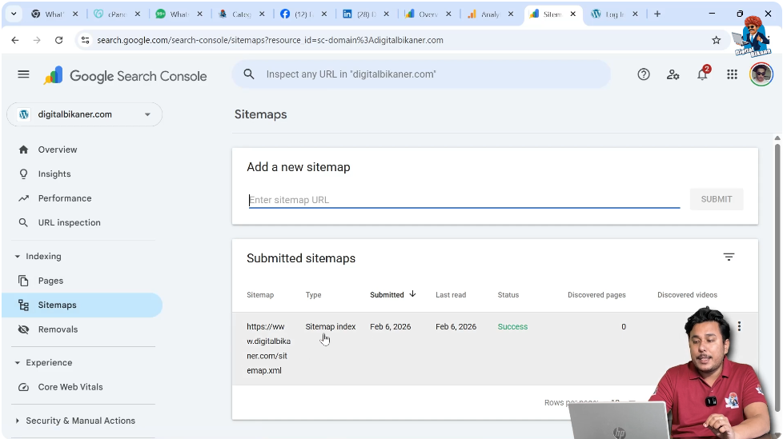Close the cPanel tab

click(138, 14)
